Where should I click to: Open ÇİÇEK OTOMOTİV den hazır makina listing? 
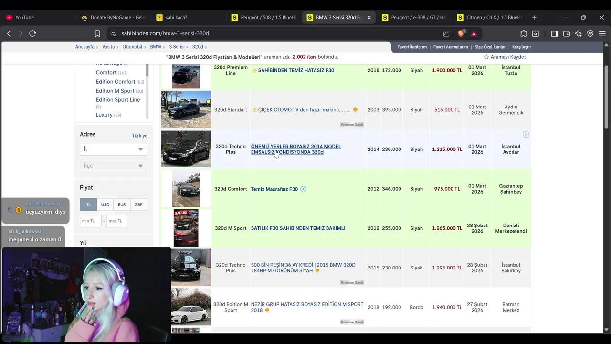point(305,110)
